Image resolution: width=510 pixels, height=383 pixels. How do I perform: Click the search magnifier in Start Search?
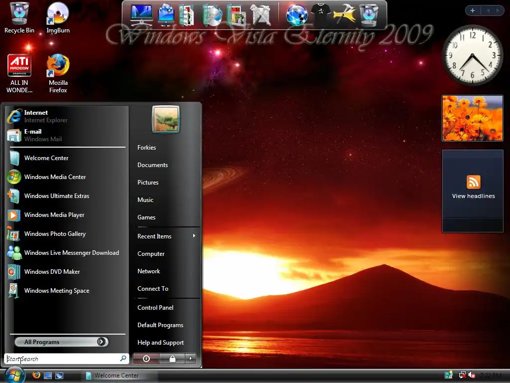124,359
